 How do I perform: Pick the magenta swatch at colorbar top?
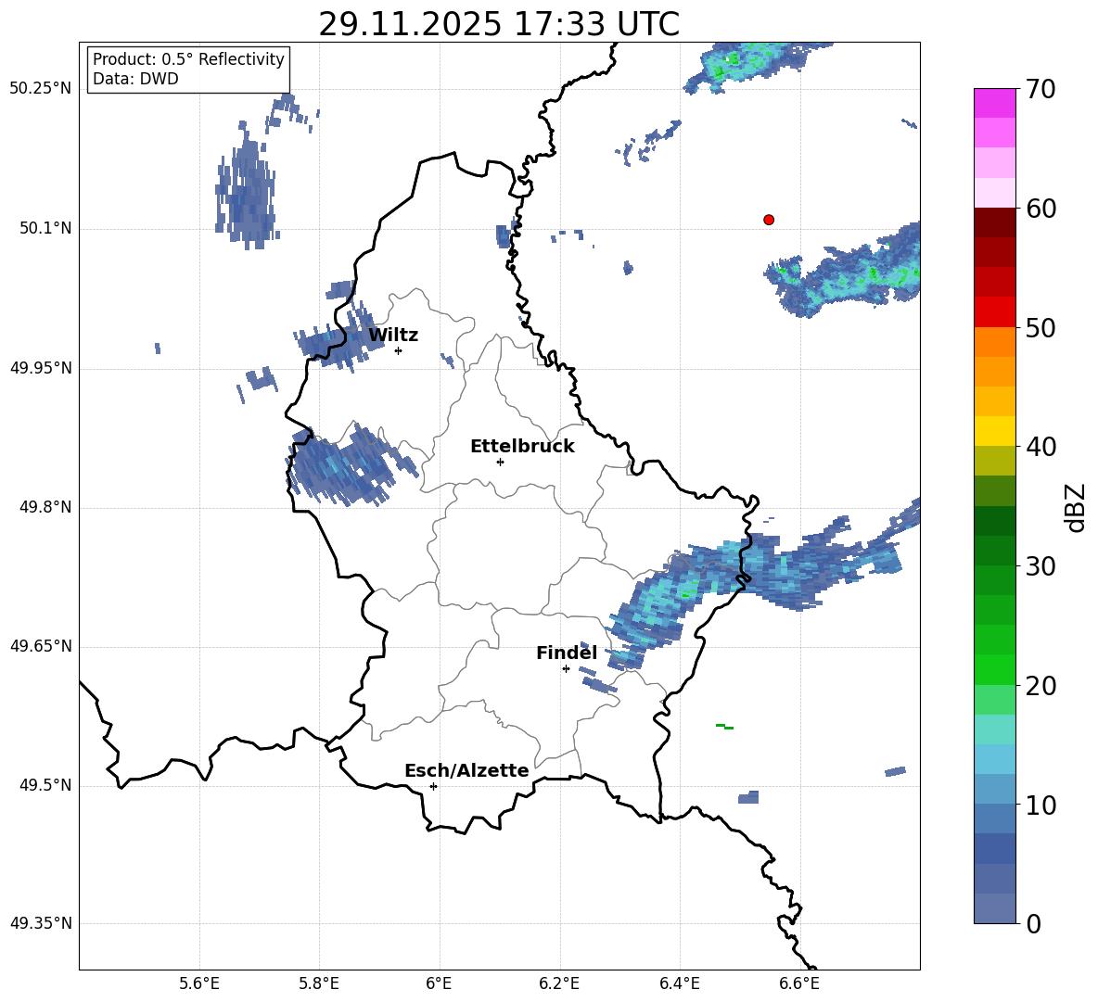tap(995, 103)
